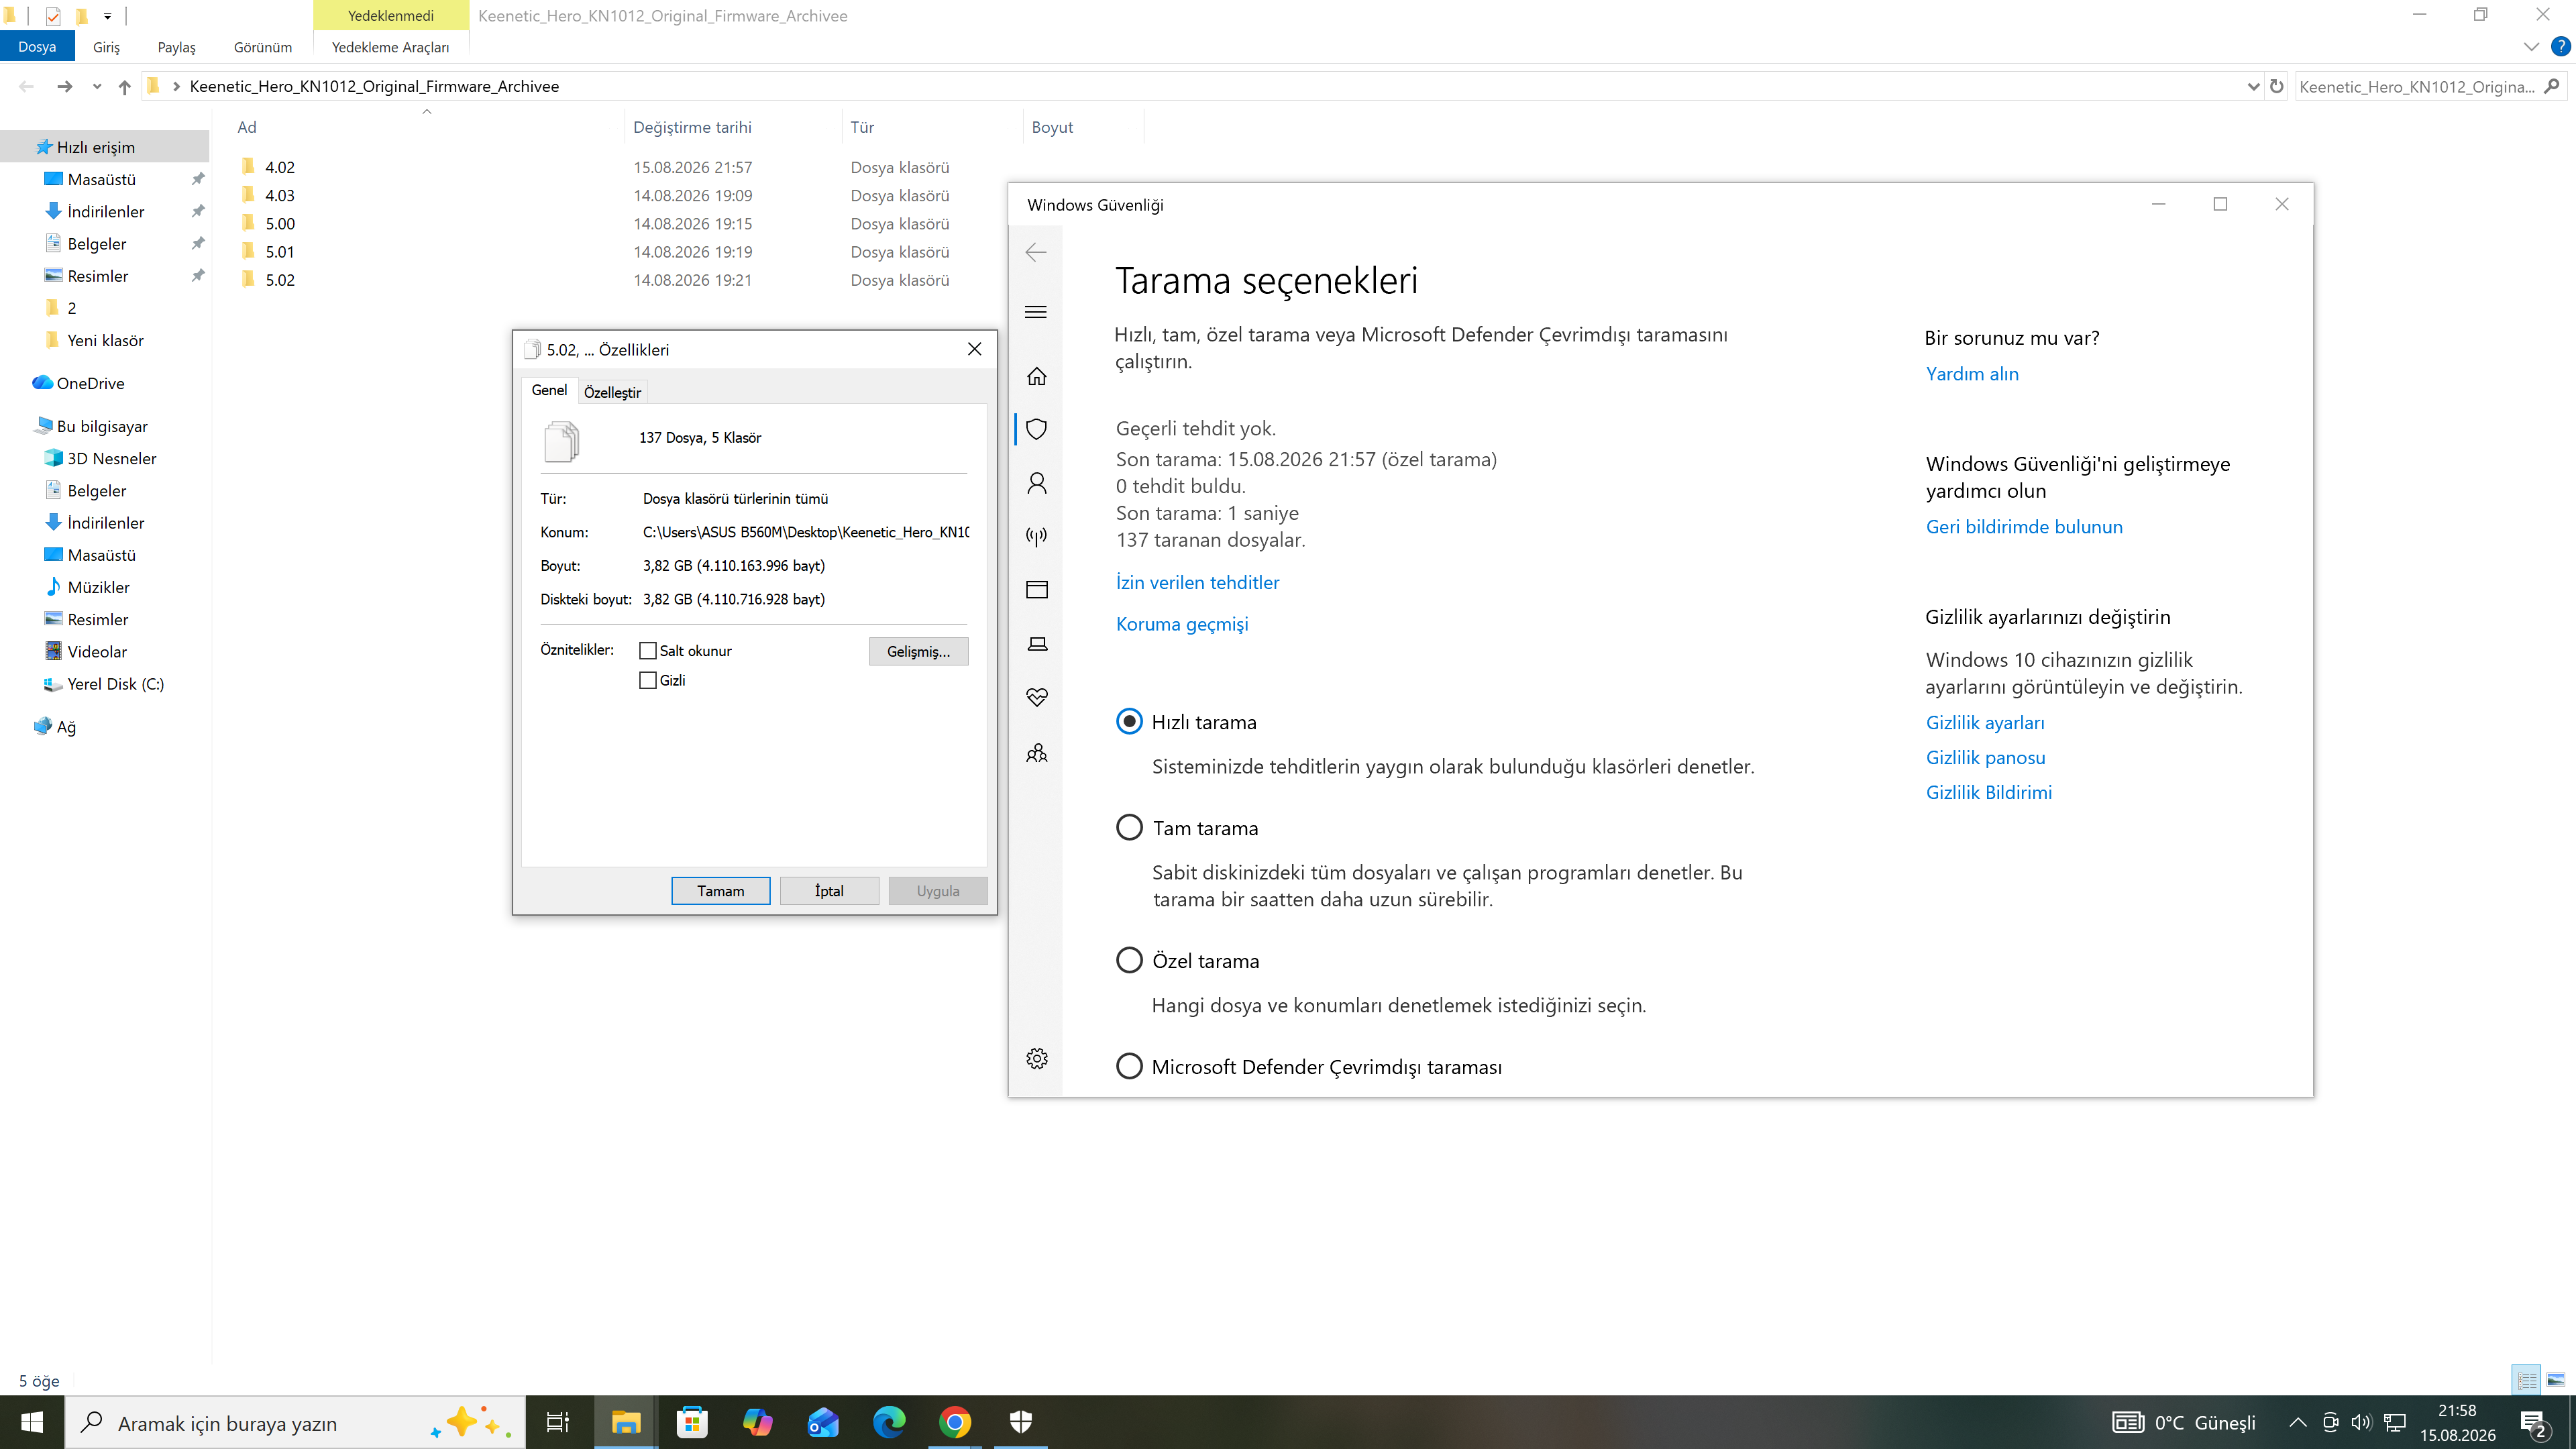Open the Home icon in Windows Security sidebar
Image resolution: width=2576 pixels, height=1449 pixels.
point(1037,376)
